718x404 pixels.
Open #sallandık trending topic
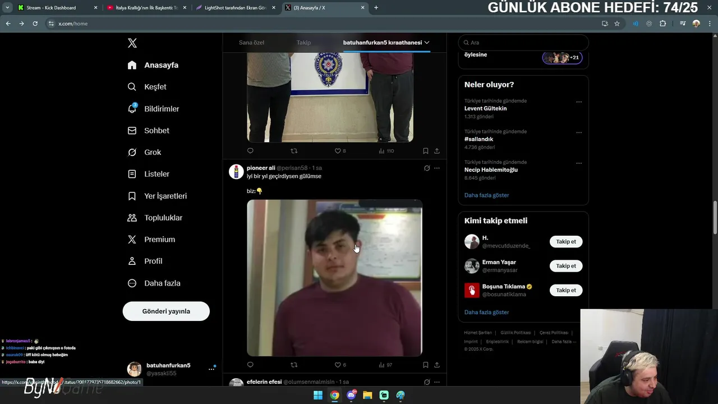click(478, 139)
